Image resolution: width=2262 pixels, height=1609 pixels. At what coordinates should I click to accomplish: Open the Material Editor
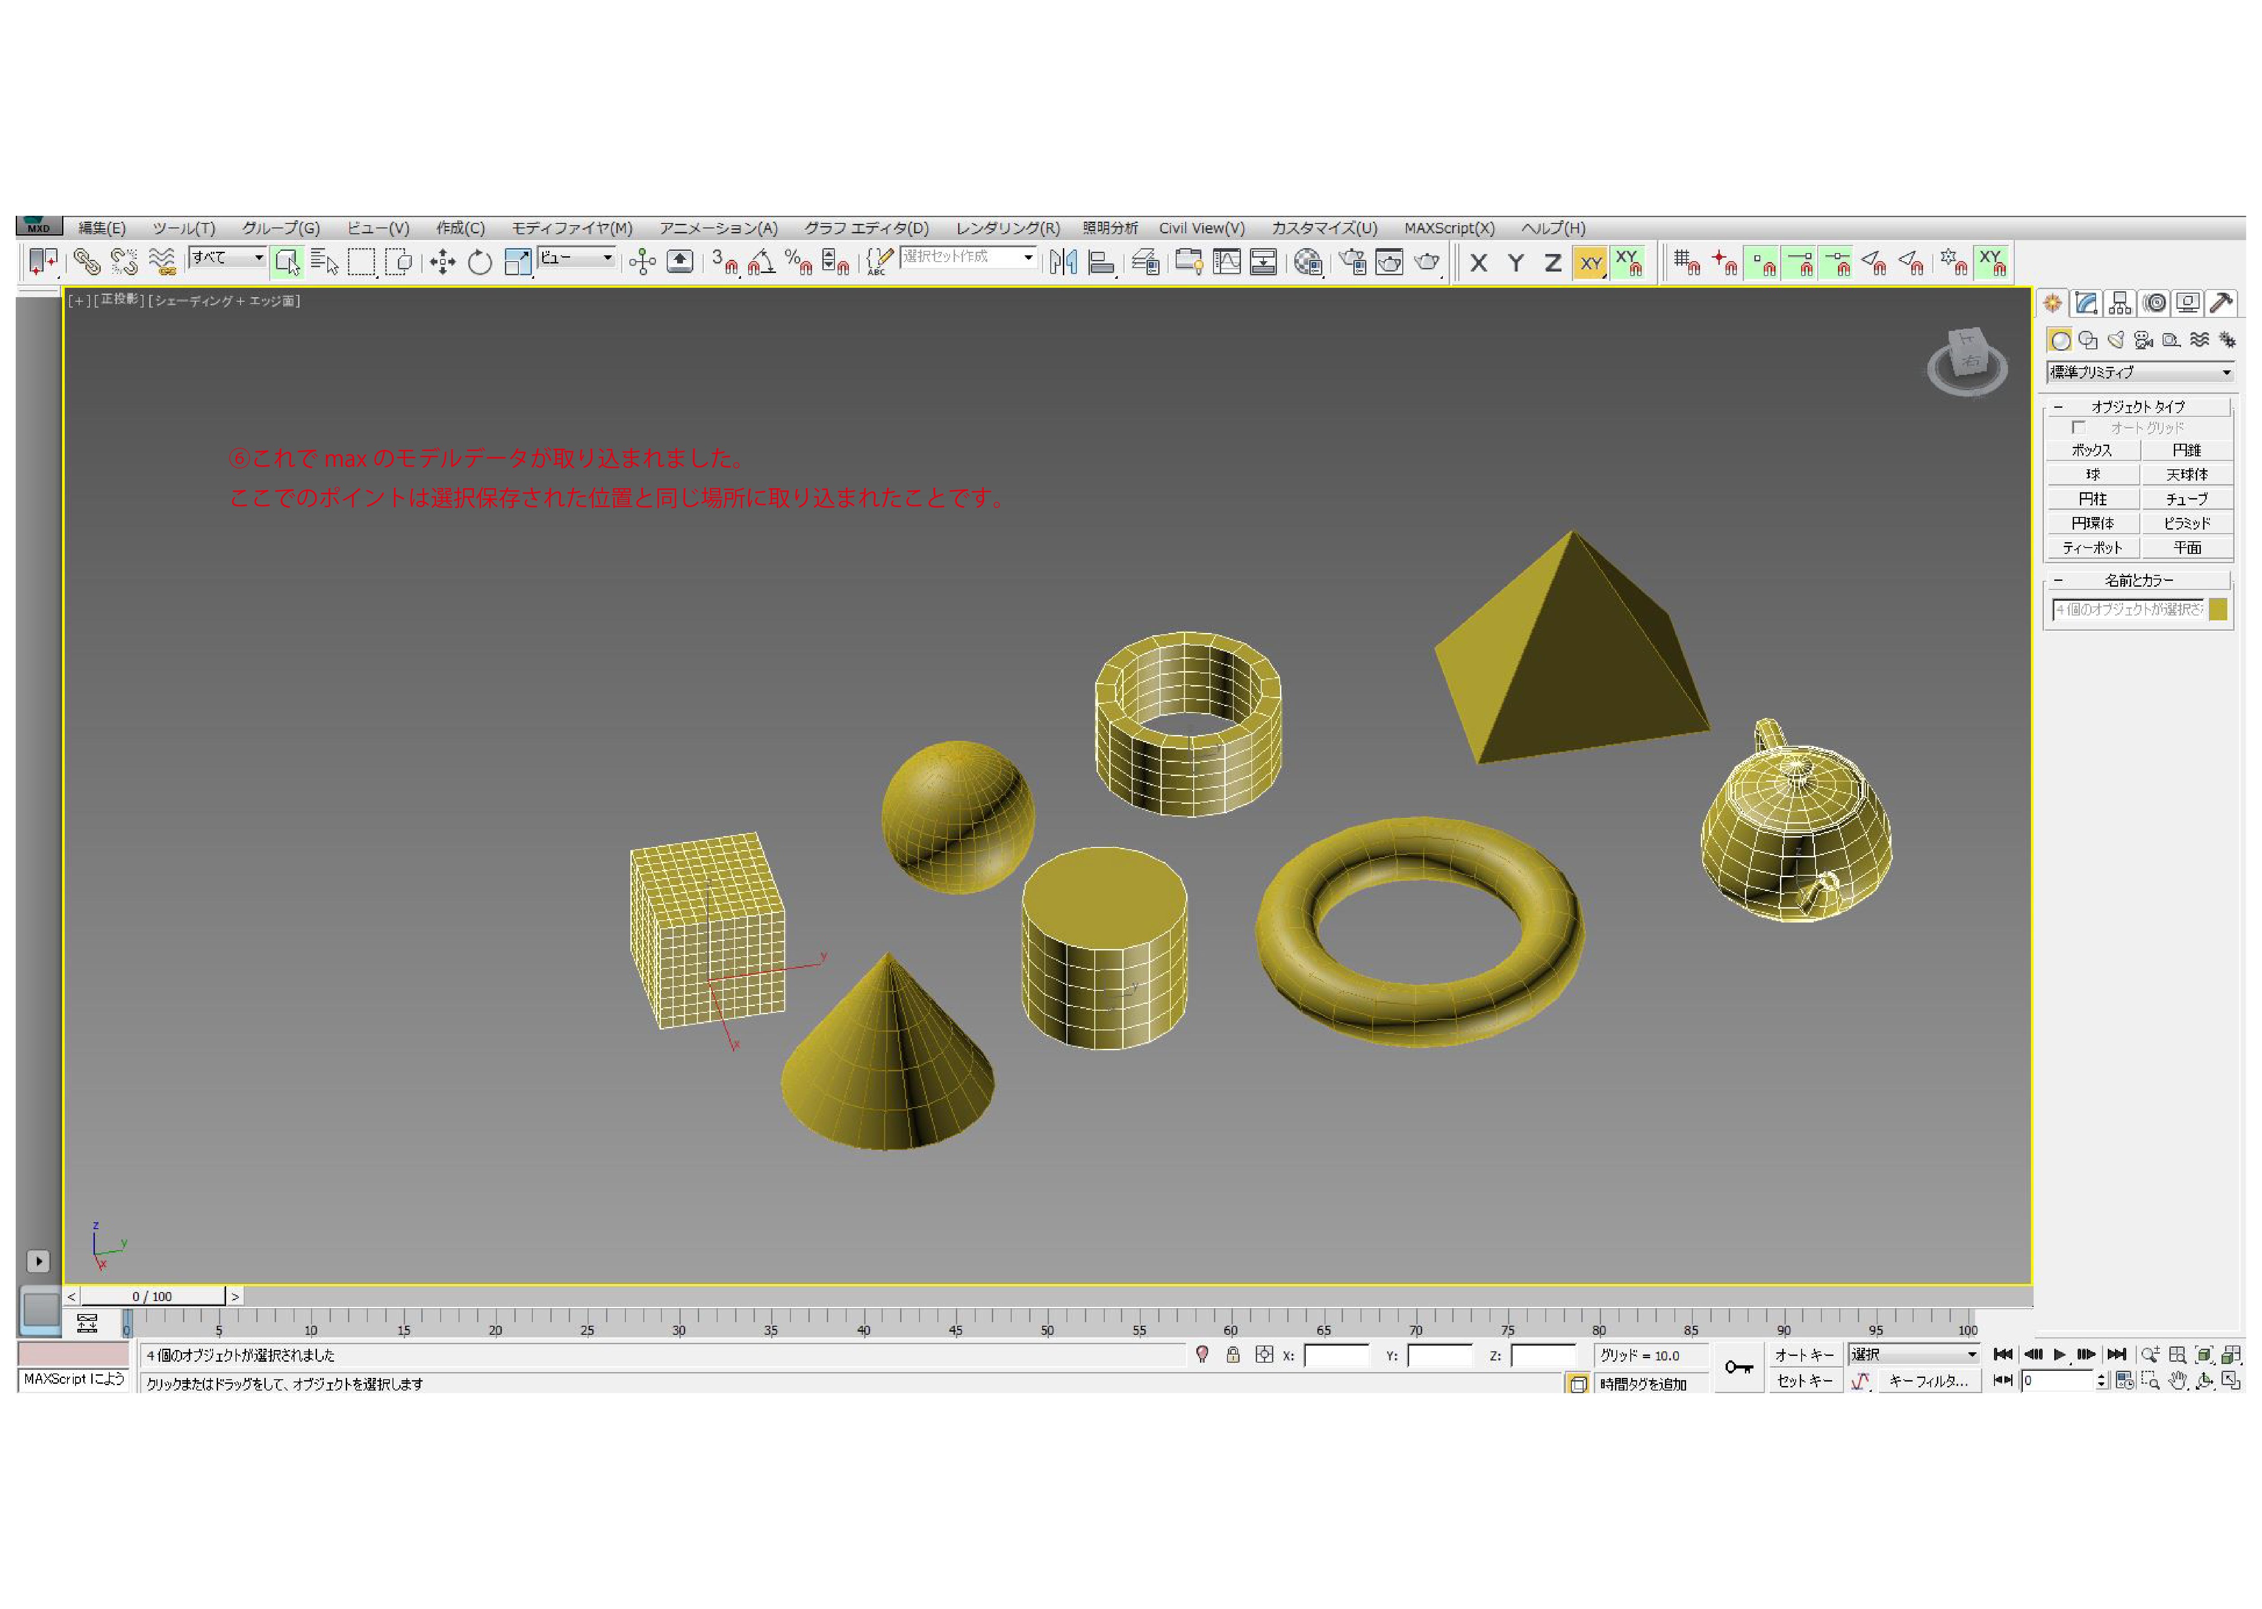point(1307,262)
